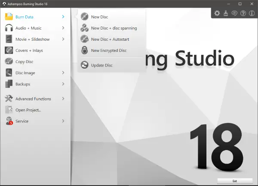The width and height of the screenshot is (258, 186).
Task: Open help via the question mark icon
Action: 243,13
